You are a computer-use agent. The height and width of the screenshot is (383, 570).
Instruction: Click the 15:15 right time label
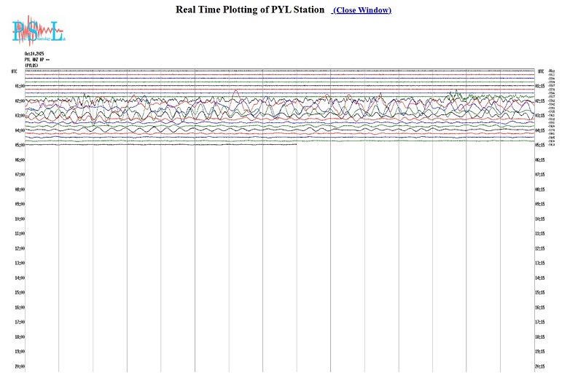540,292
